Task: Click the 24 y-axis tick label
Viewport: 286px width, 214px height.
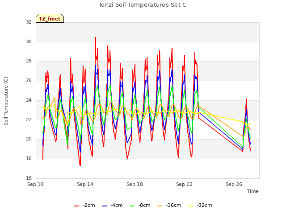Action: pos(29,100)
